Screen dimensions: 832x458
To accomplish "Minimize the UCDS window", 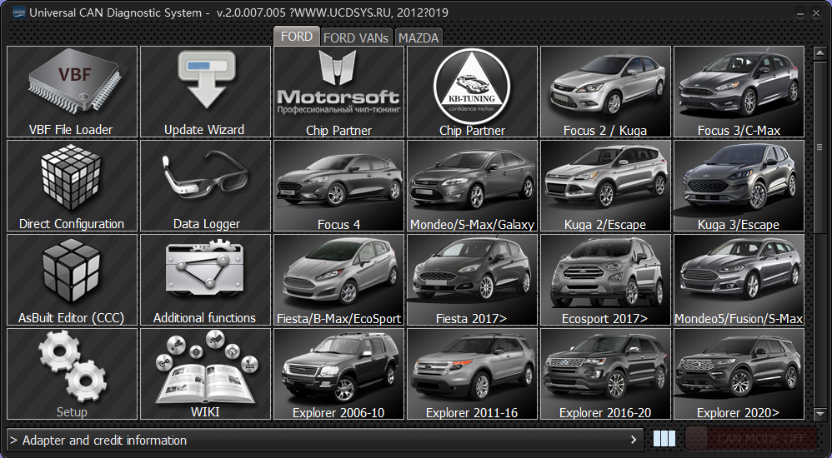I will click(800, 14).
